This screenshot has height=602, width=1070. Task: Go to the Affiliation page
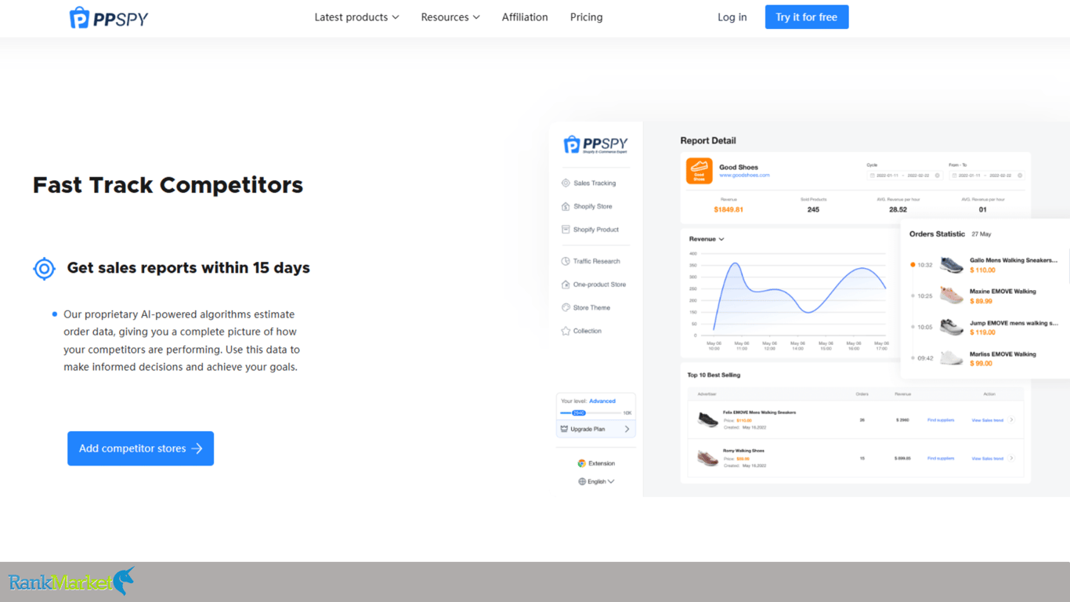[525, 17]
